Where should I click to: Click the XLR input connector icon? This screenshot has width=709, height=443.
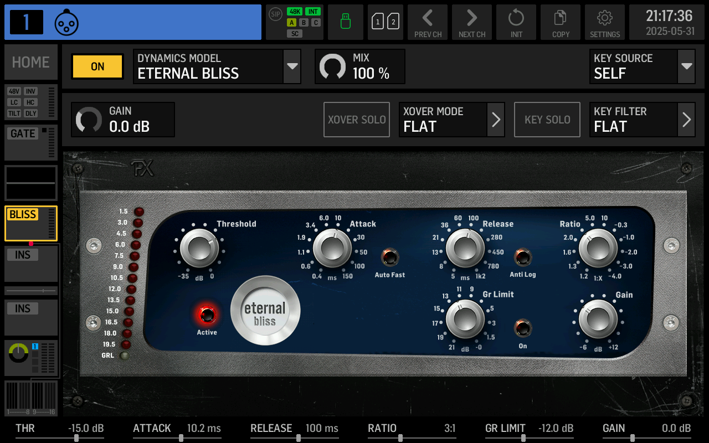(66, 23)
